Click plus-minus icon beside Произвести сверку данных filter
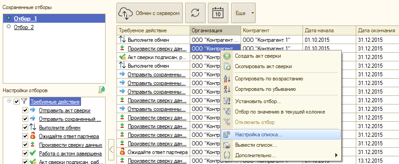The image size is (399, 164). click(32, 144)
